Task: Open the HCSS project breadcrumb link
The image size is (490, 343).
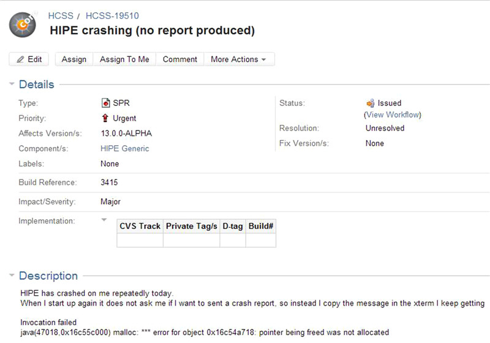Action: tap(61, 15)
